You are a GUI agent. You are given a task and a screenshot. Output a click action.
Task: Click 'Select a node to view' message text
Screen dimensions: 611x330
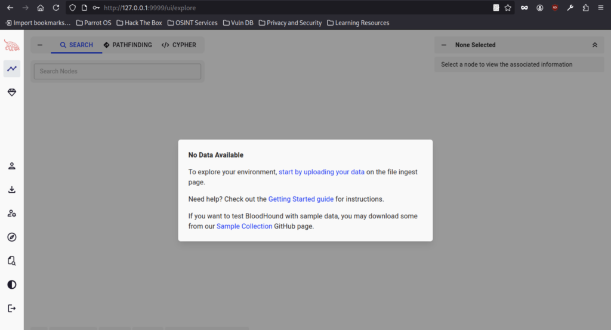point(507,64)
